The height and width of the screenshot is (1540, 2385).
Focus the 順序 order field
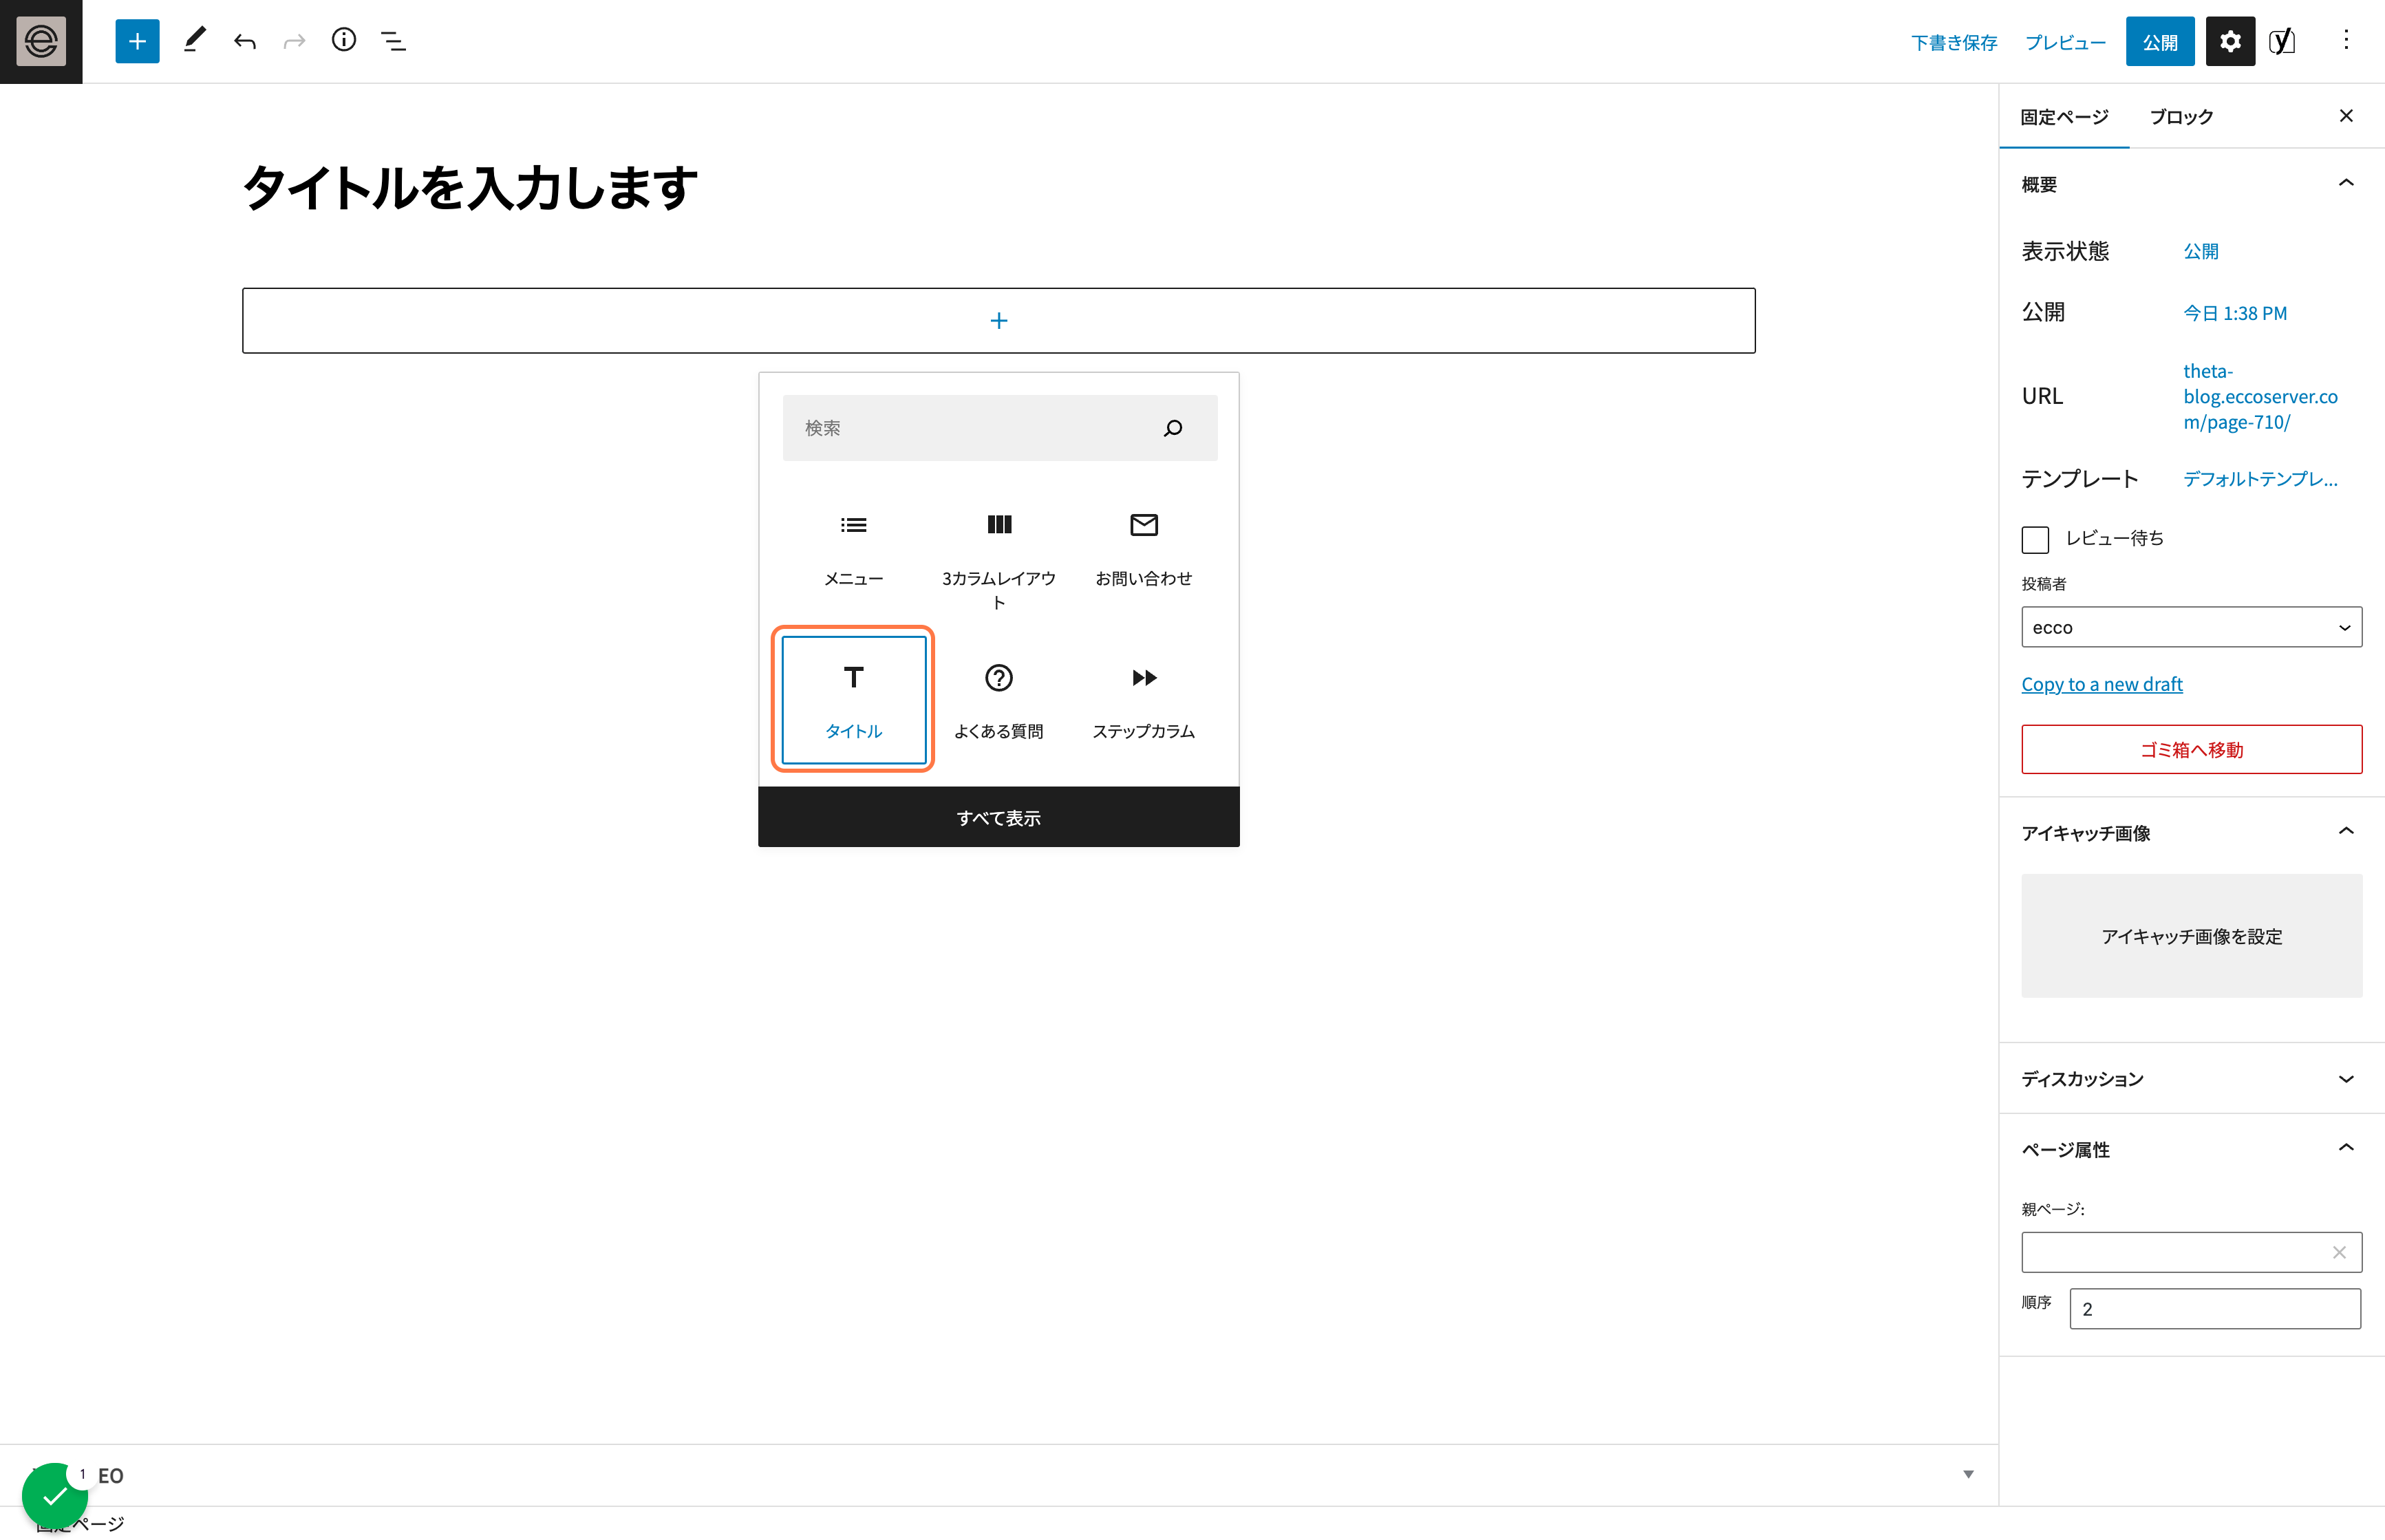pos(2214,1309)
